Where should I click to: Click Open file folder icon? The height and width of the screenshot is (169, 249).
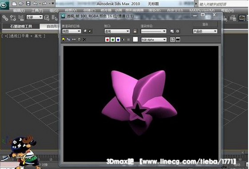coord(21,4)
